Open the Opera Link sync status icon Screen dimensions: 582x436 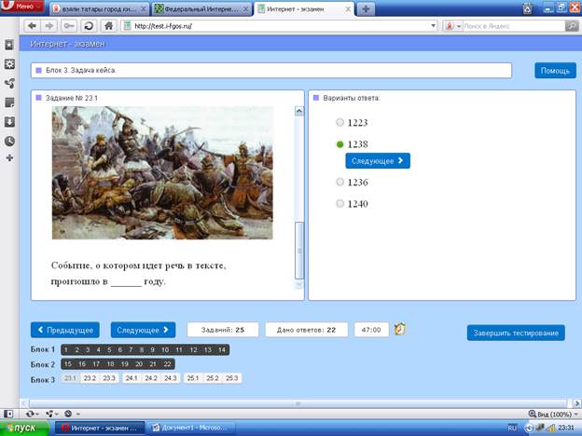[32, 414]
